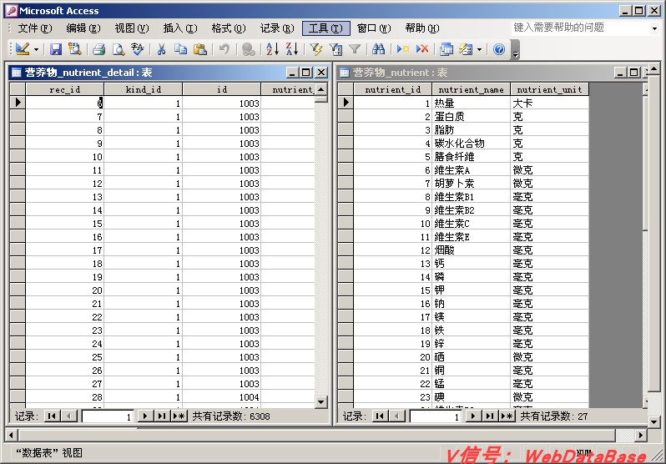This screenshot has width=666, height=464.
Task: Click the 蛋白质 nutrient name cell
Action: 471,117
